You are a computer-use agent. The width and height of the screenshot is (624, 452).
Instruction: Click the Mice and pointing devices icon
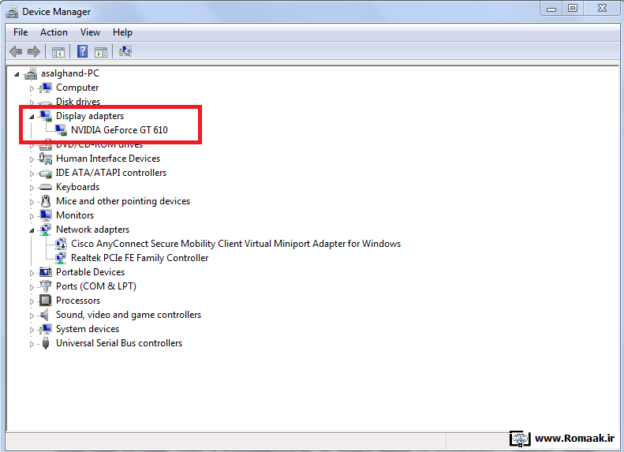point(46,201)
